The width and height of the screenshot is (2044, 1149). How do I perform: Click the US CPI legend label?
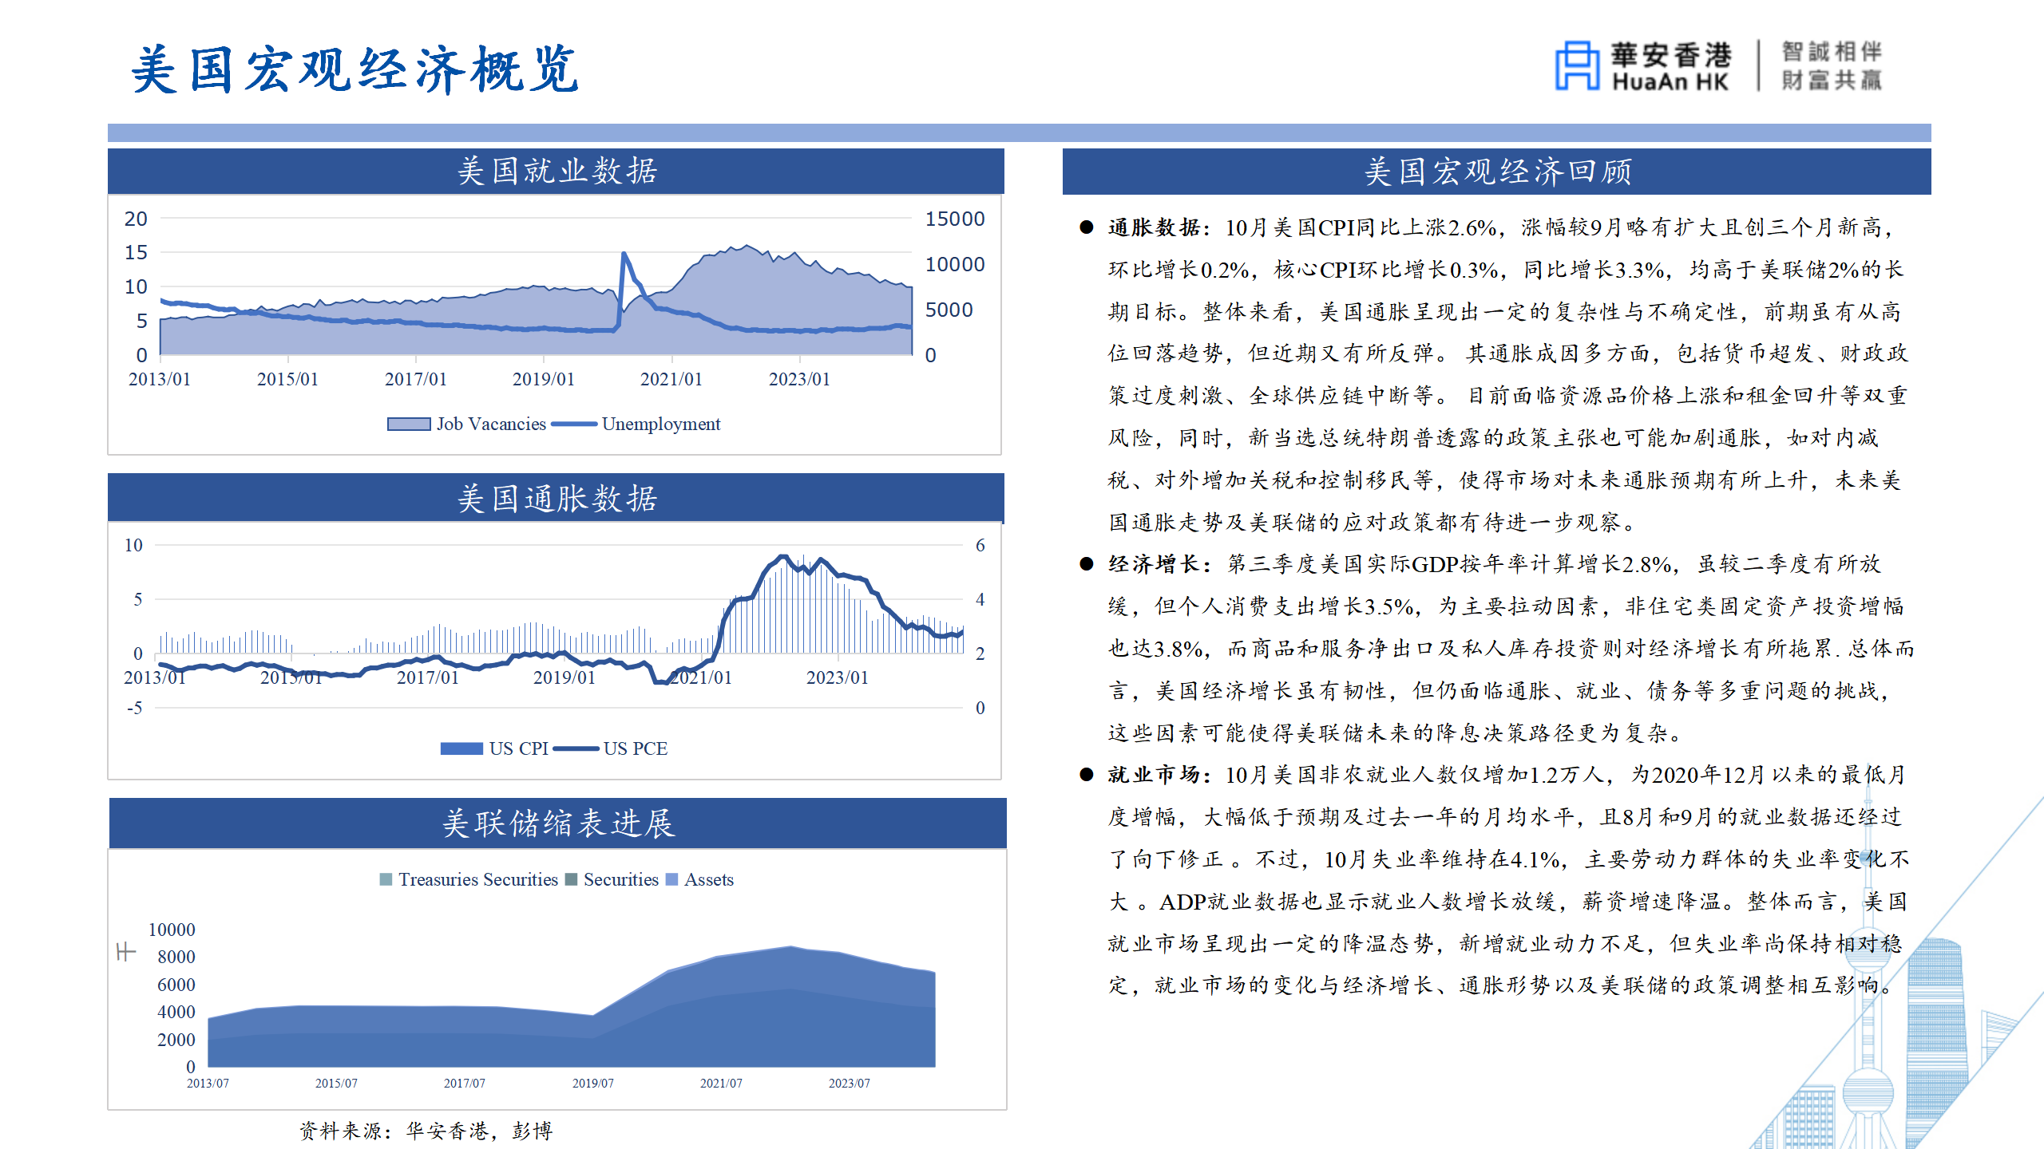pyautogui.click(x=518, y=748)
